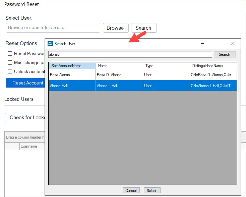Sort by the SamAccountName column header

[72, 66]
